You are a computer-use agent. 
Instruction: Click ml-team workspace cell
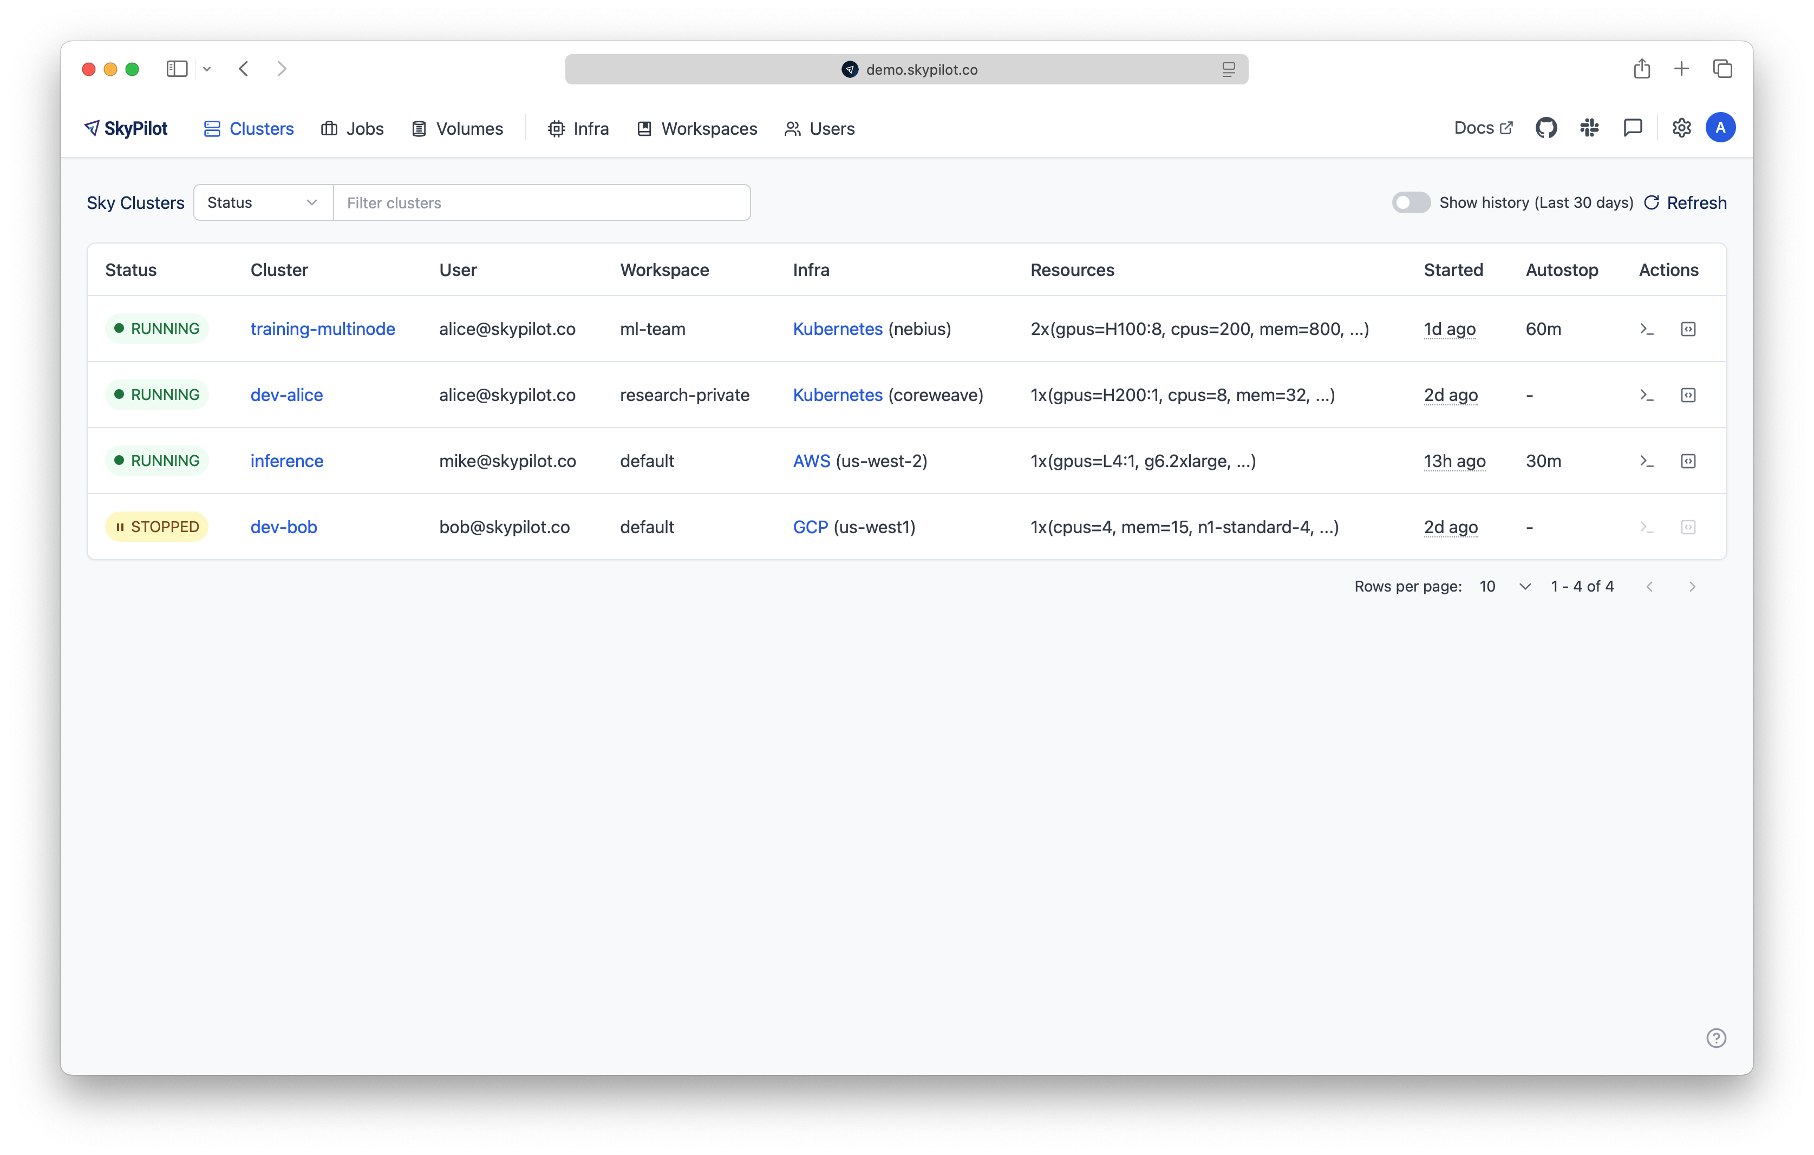click(652, 329)
